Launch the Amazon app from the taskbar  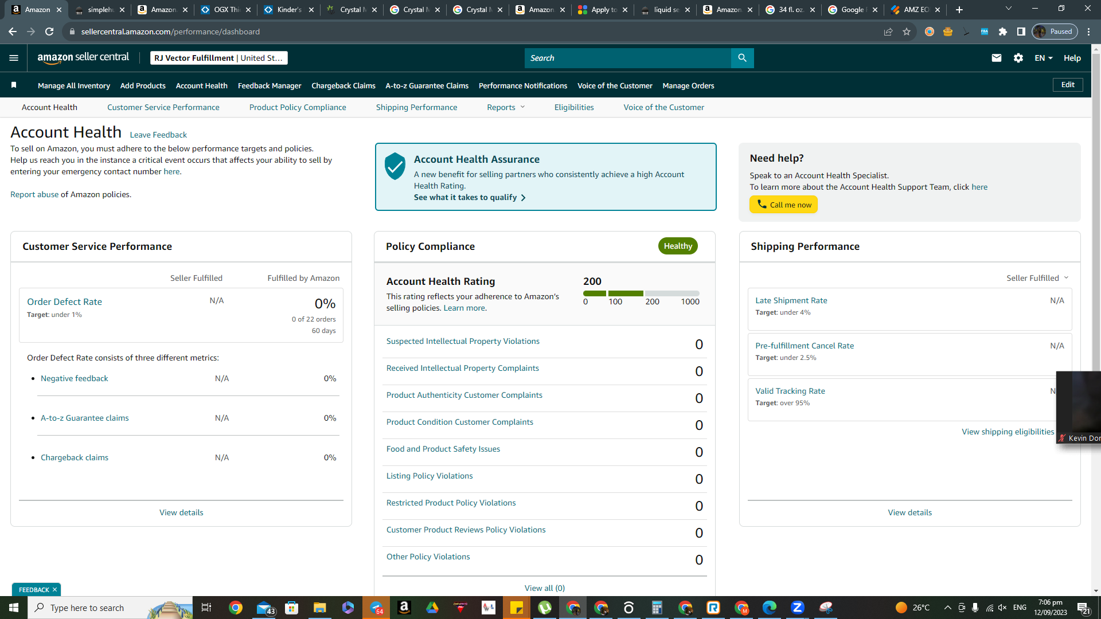pyautogui.click(x=404, y=608)
